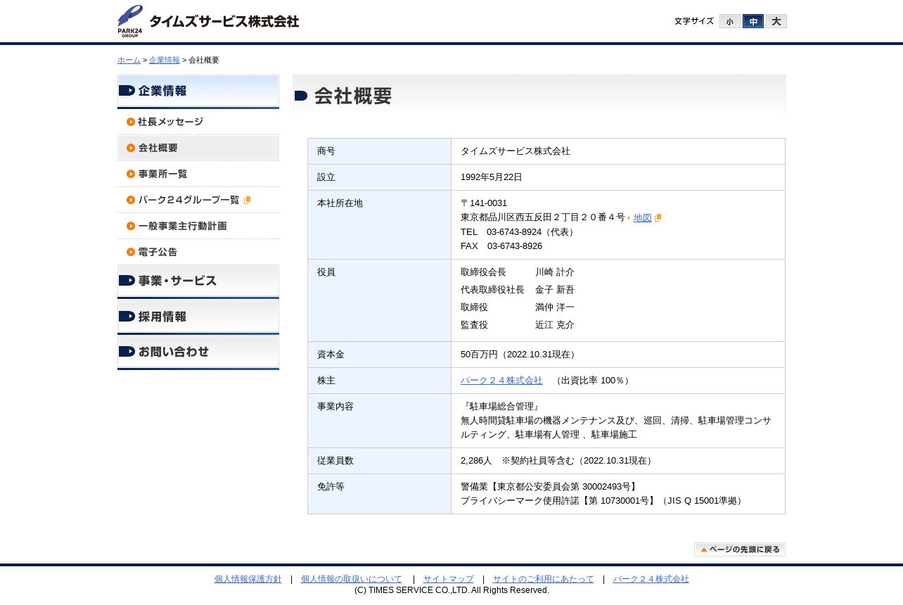The image size is (903, 605).
Task: Open サイトマップ footer link
Action: pyautogui.click(x=449, y=579)
